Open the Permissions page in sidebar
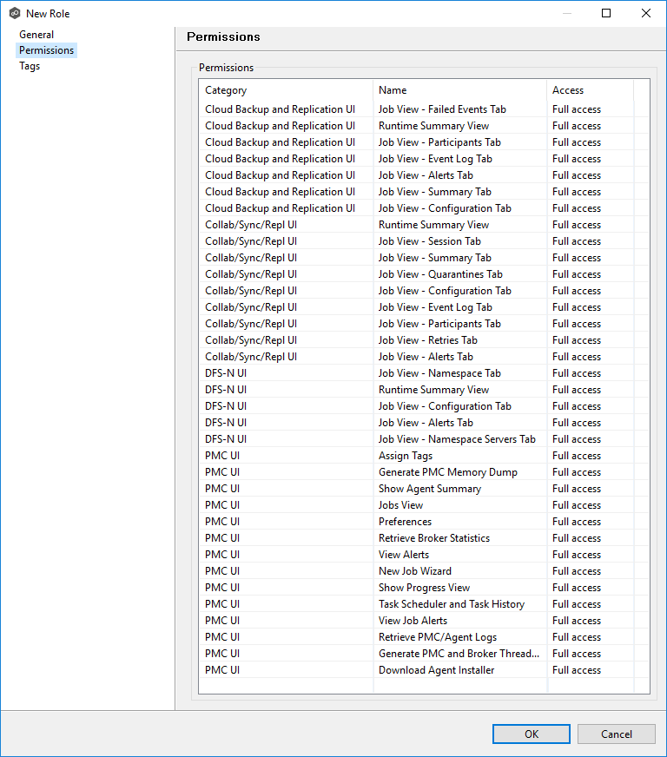This screenshot has height=757, width=667. (x=46, y=50)
